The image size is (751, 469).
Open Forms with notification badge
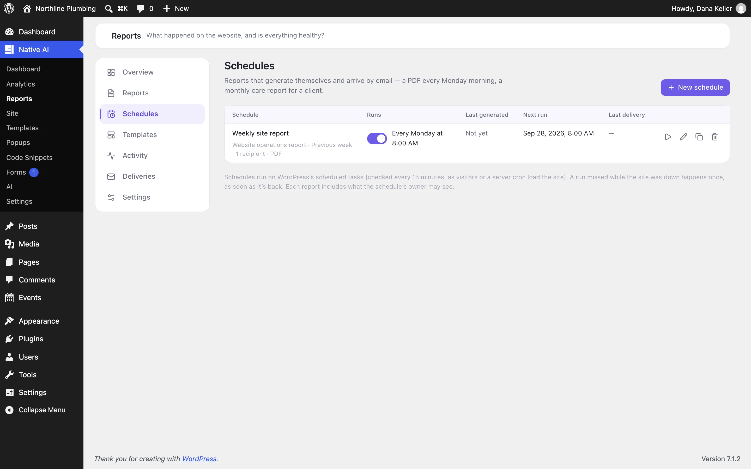[x=22, y=172]
